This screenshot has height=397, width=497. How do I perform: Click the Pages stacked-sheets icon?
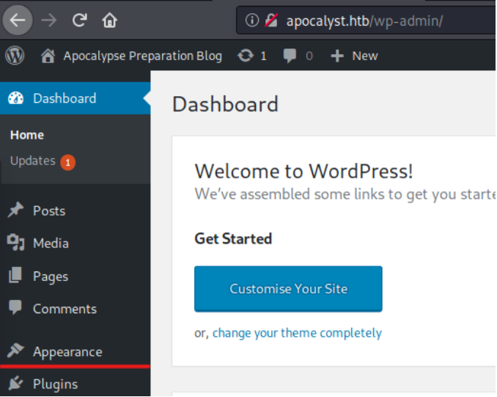(x=15, y=275)
